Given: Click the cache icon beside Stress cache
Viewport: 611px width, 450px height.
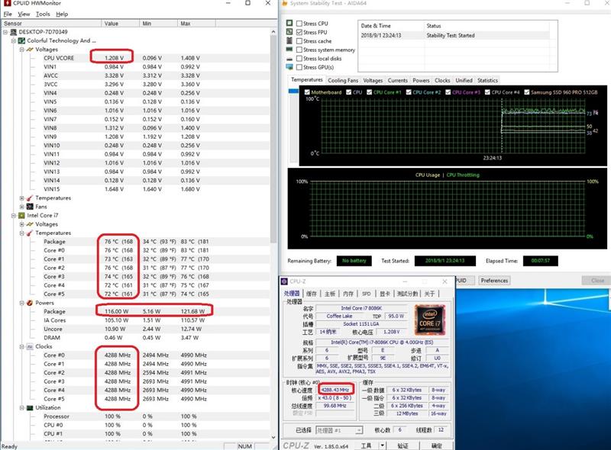Looking at the screenshot, I should coord(289,40).
